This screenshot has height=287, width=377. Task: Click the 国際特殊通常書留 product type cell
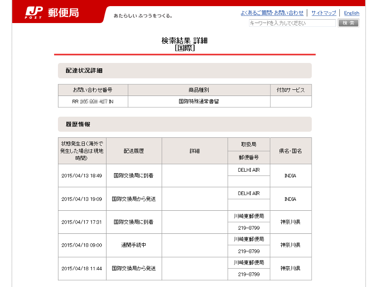198,102
